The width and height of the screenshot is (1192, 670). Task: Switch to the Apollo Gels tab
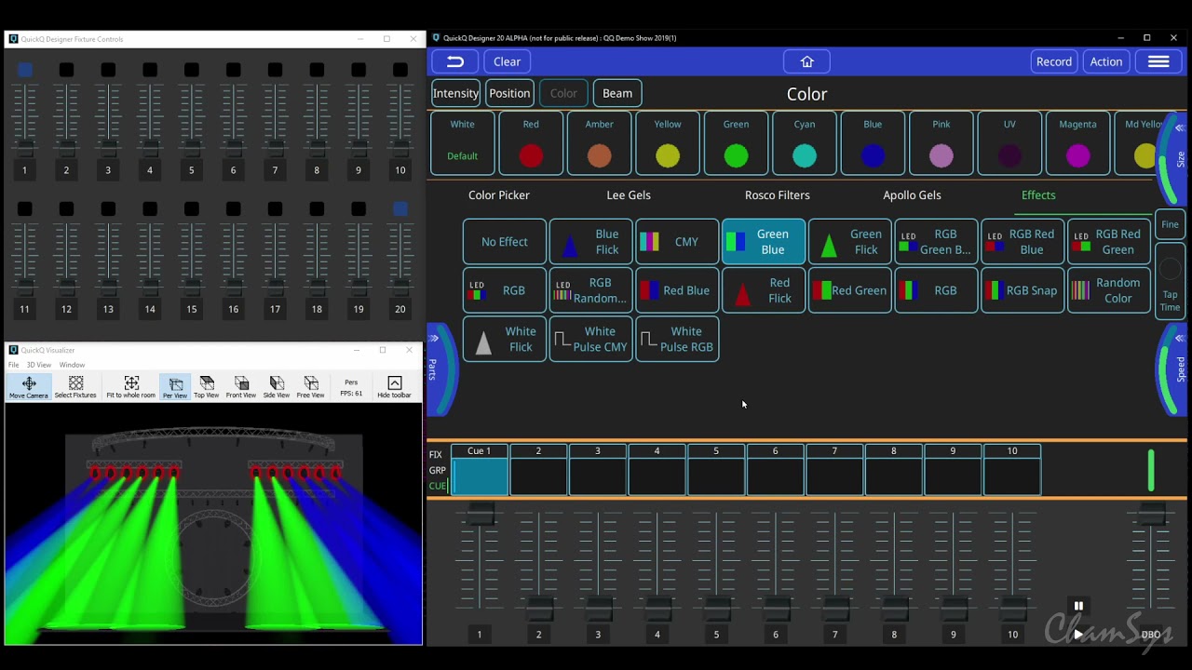click(x=912, y=195)
